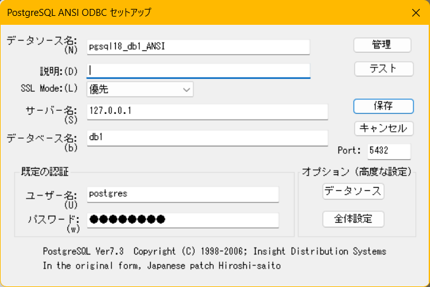Click the dialog title PostgreSQL ANSI ODBC セットアップ
430x287 pixels.
coord(79,13)
